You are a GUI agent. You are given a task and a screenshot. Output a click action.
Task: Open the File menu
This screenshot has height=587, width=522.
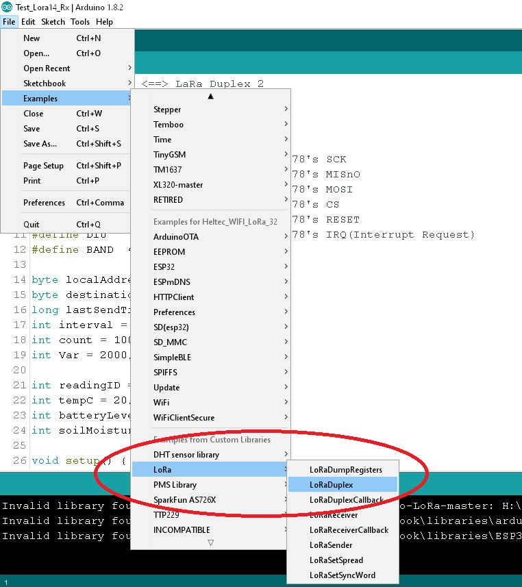(x=9, y=22)
